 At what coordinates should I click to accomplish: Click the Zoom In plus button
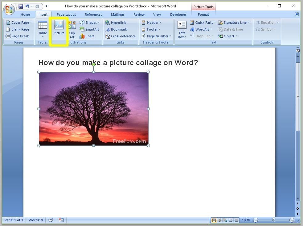tap(292, 220)
